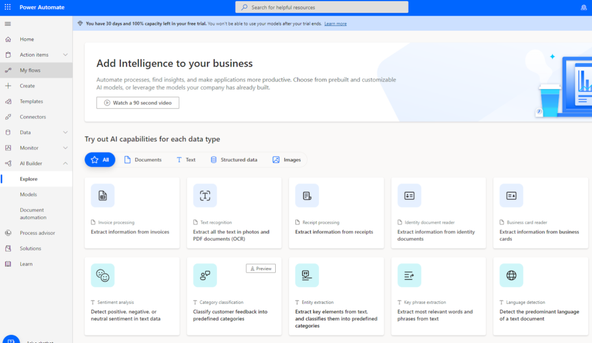Image resolution: width=592 pixels, height=343 pixels.
Task: Select the All filter tab
Action: coord(100,160)
